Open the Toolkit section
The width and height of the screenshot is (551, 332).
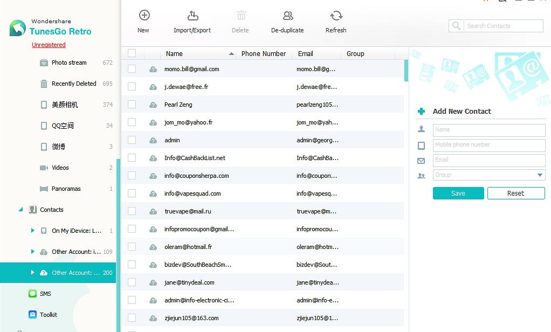48,315
